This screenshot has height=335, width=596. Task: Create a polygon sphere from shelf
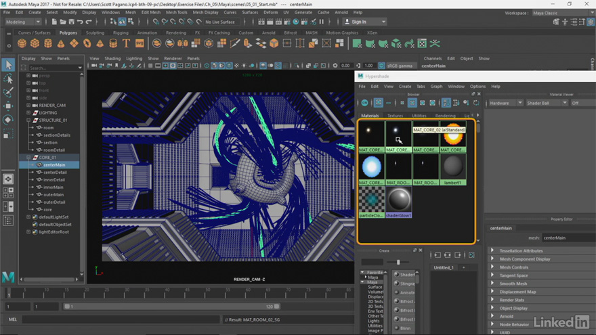[x=22, y=43]
